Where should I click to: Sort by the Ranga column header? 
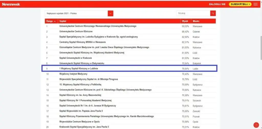tap(51, 21)
